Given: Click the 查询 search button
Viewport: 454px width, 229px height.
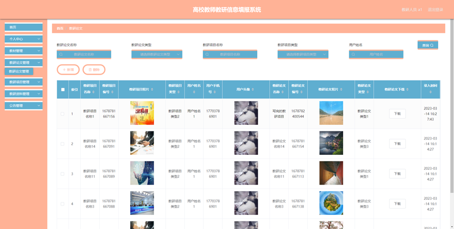Looking at the screenshot, I should coord(427,45).
